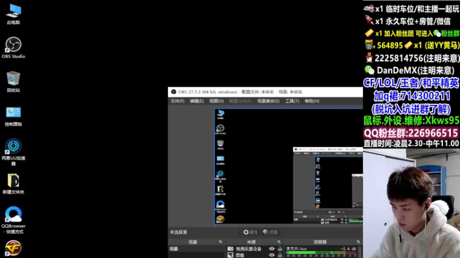
Task: Click the OBS 27.1.3 window title text
Action: pos(240,92)
